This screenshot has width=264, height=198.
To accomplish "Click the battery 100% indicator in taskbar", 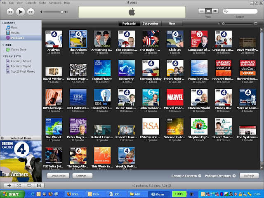I will 179,194.
